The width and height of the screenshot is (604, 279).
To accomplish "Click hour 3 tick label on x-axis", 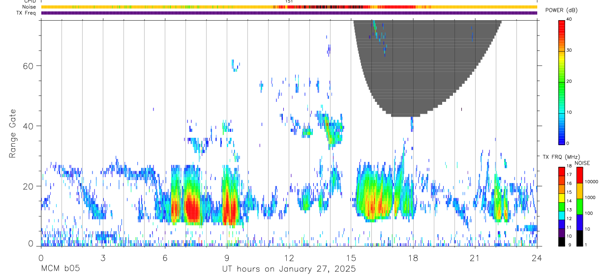I will 103,257.
